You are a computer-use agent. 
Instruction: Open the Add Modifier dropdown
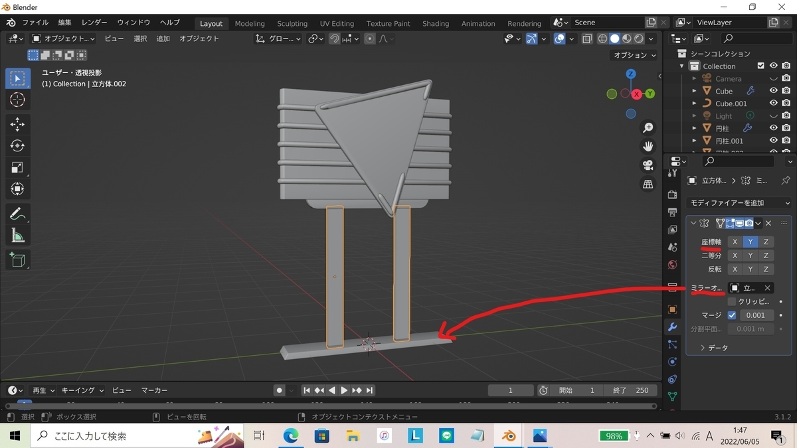tap(740, 203)
